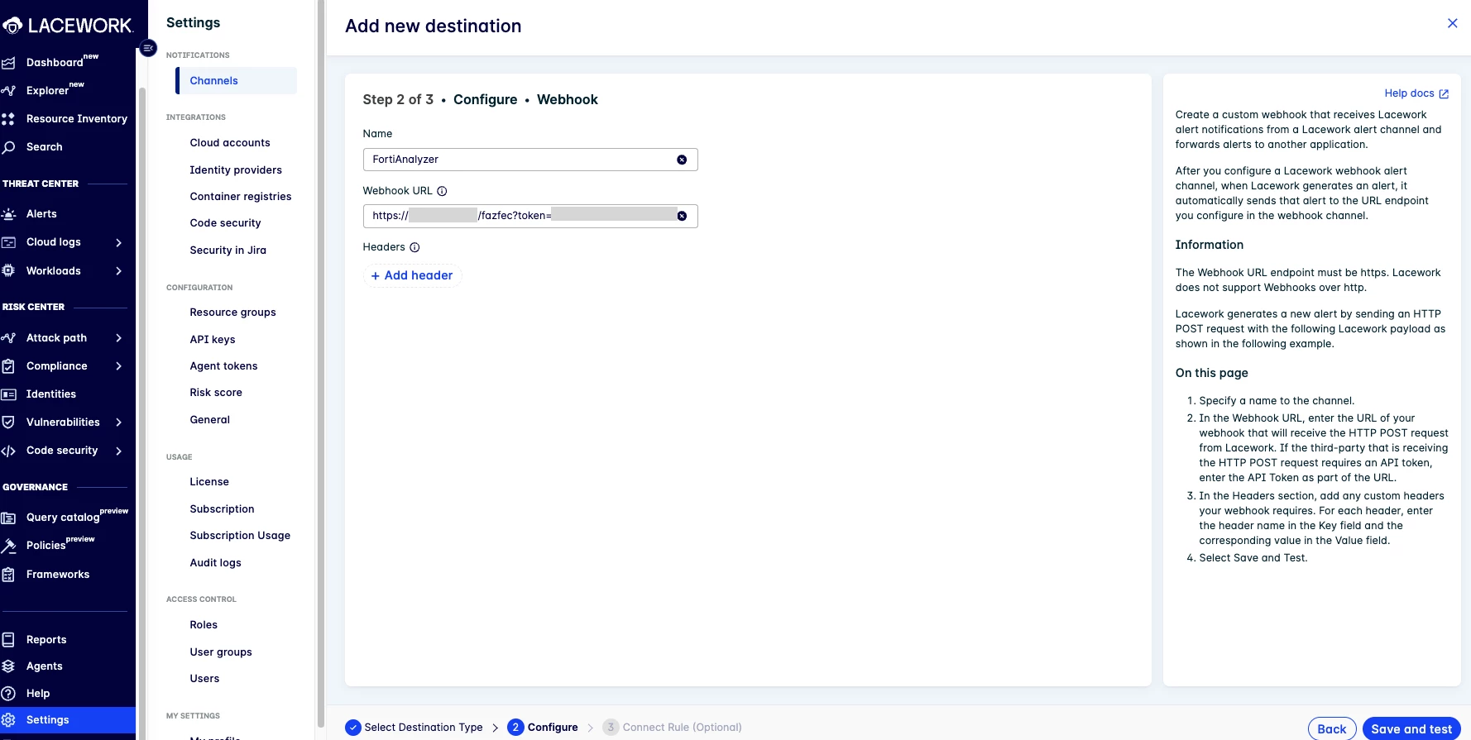Click into the Name input field

pyautogui.click(x=530, y=160)
